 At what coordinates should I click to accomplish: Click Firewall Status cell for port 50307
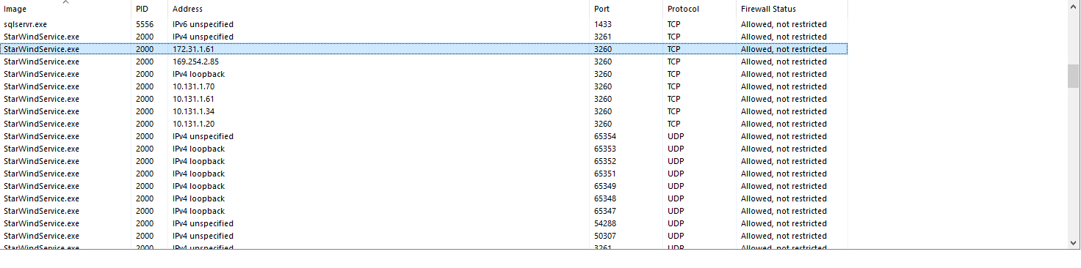click(784, 236)
